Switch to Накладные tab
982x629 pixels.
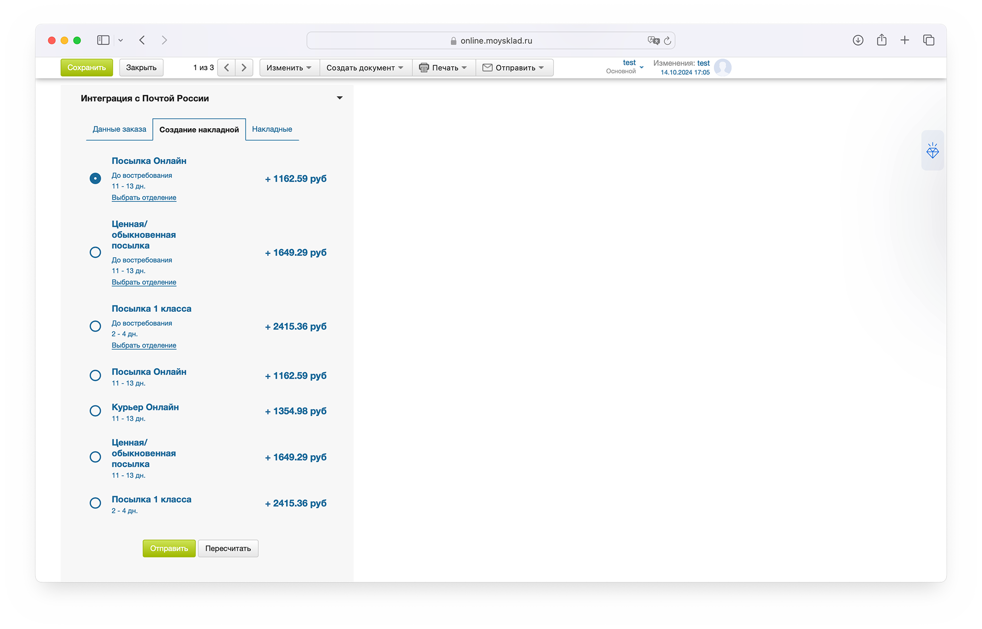click(x=272, y=129)
